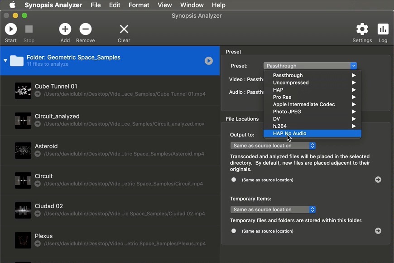
Task: Open the Apple menu
Action: [x=12, y=5]
